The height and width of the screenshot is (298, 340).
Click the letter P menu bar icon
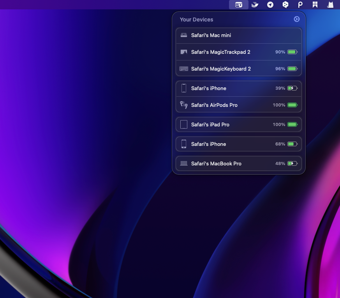(x=300, y=5)
